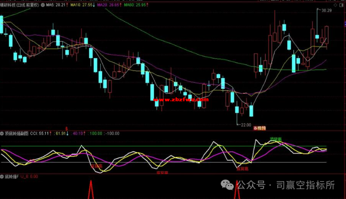Click the left red spike in 底转强F panel

(91, 190)
